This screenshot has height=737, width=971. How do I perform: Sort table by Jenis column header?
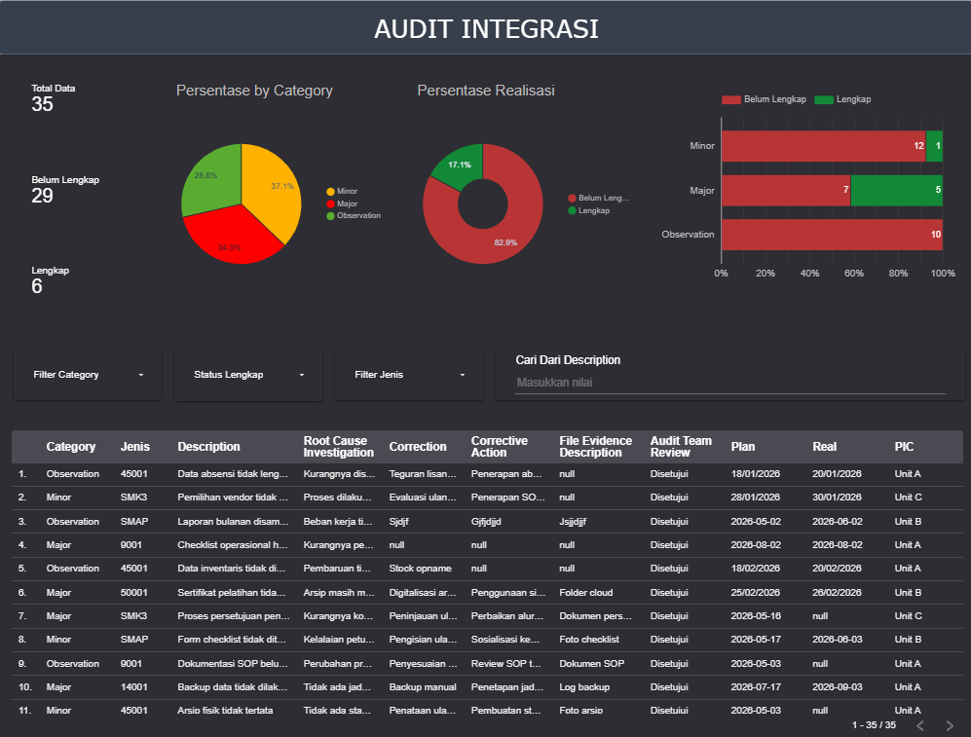point(135,447)
